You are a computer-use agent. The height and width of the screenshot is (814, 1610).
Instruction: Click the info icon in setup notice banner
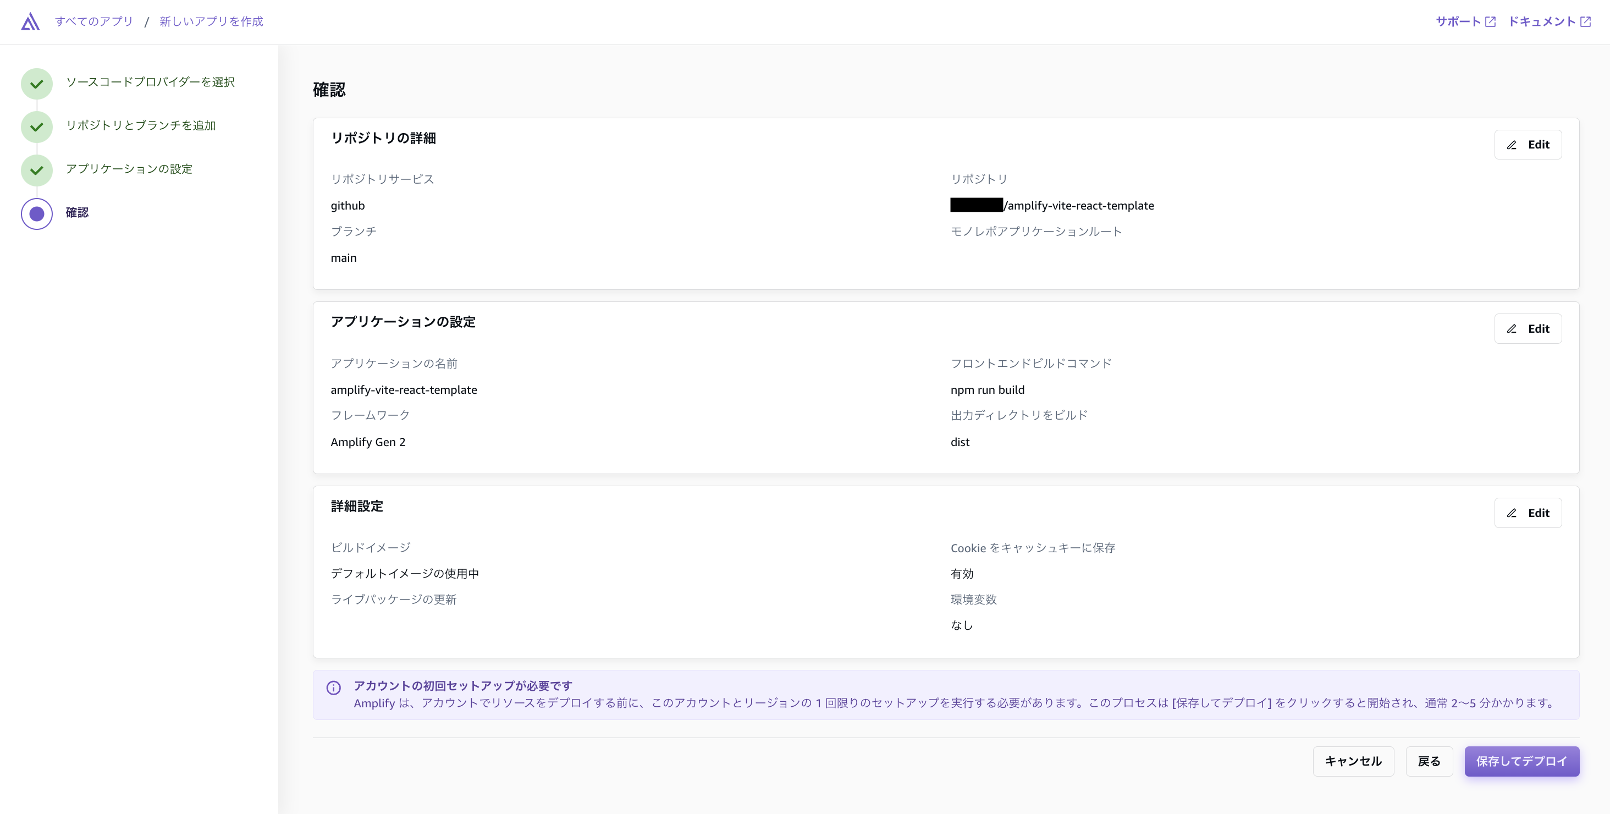(x=334, y=687)
